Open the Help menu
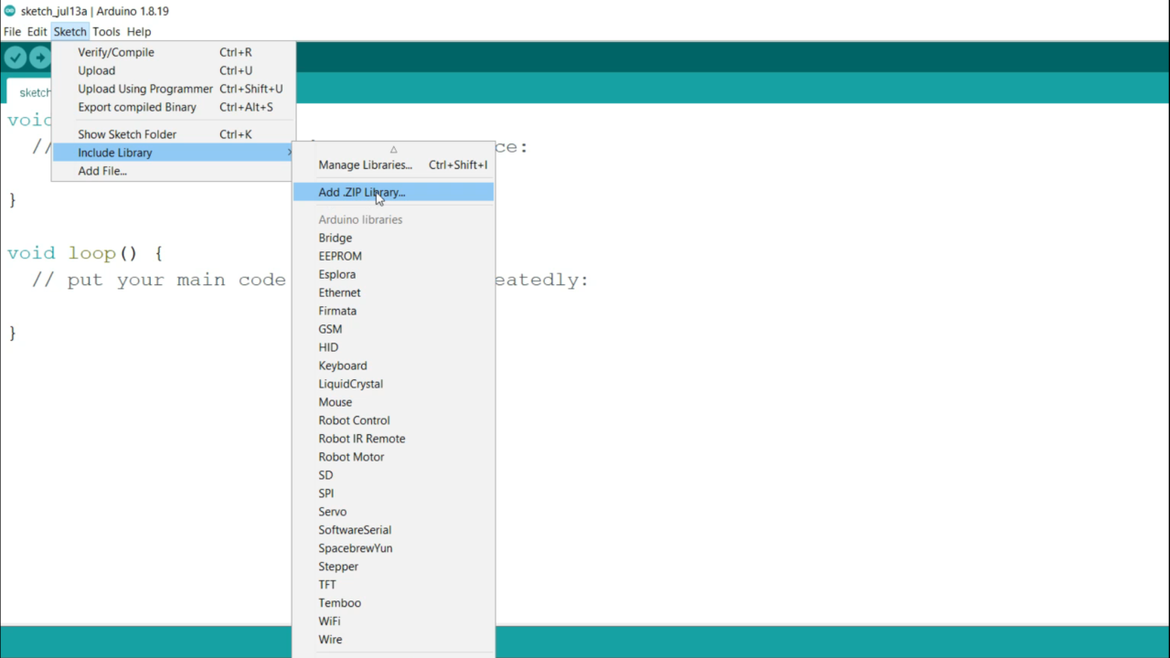 coord(139,31)
